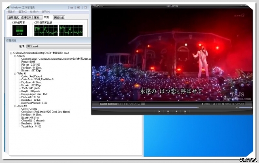Click SHADE in the KMPlayer control bar
Screen dimensions: 259x163
tap(206, 104)
